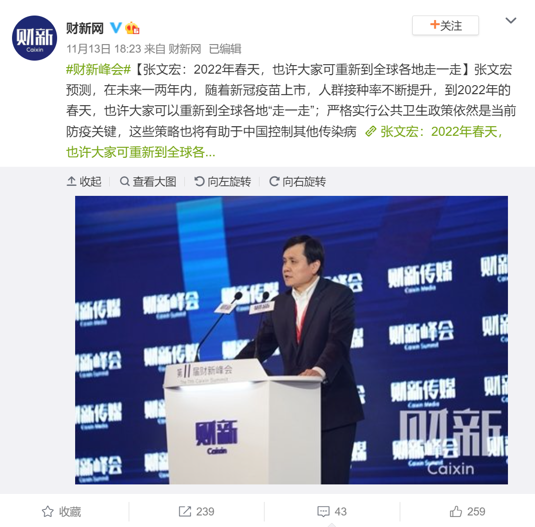Repost using the share icon showing 239
535x527 pixels.
(196, 511)
